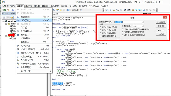Screen dimensions: 171x96
Task: Click 置換(R)... button in Find dialog
Action: click(x=161, y=30)
